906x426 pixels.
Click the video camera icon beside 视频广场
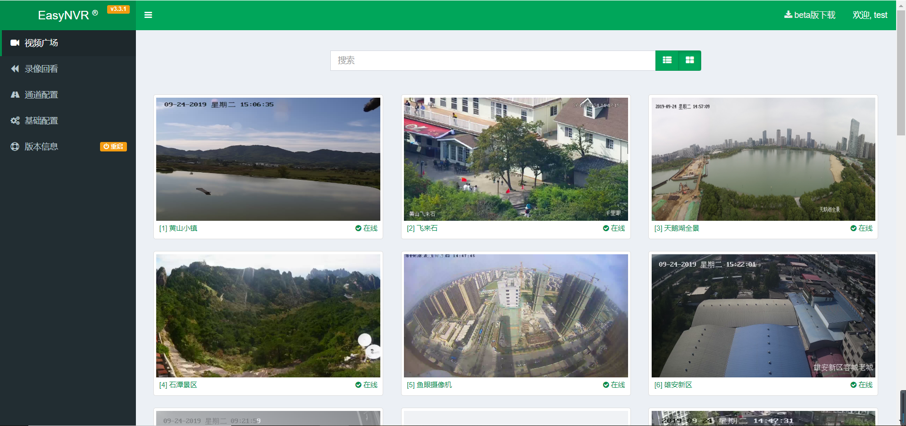pos(15,43)
